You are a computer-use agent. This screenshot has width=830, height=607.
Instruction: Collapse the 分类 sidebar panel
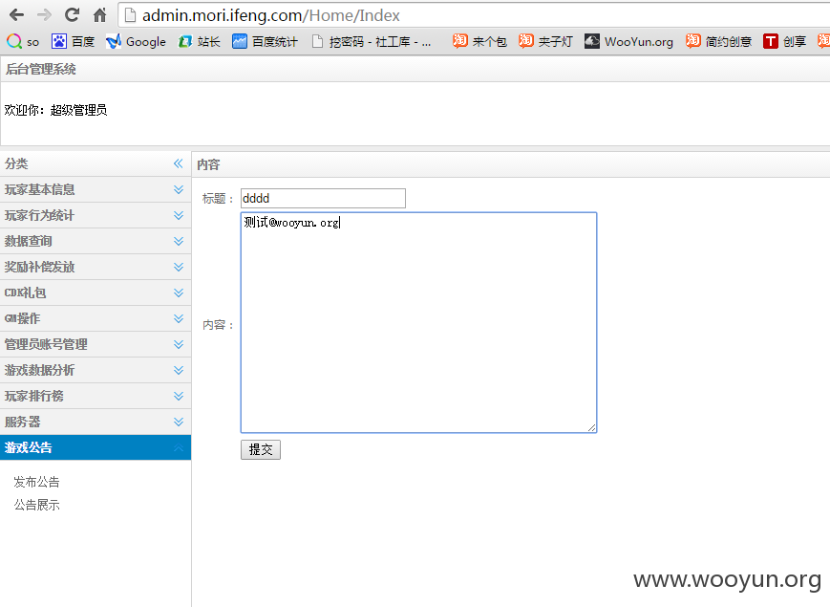pyautogui.click(x=179, y=163)
